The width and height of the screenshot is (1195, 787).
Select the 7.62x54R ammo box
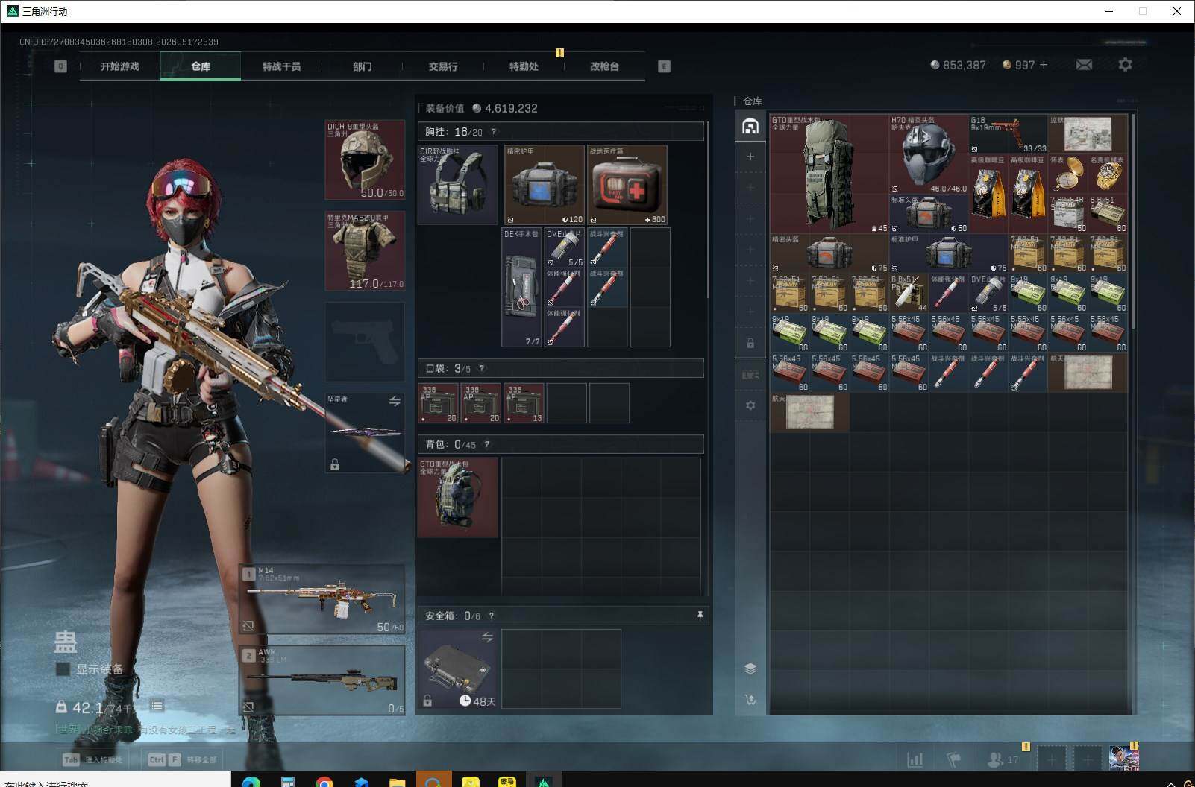1067,214
